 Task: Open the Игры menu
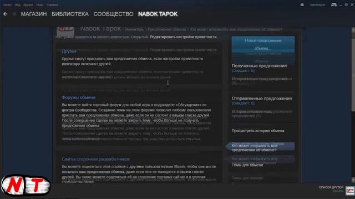(40, 5)
